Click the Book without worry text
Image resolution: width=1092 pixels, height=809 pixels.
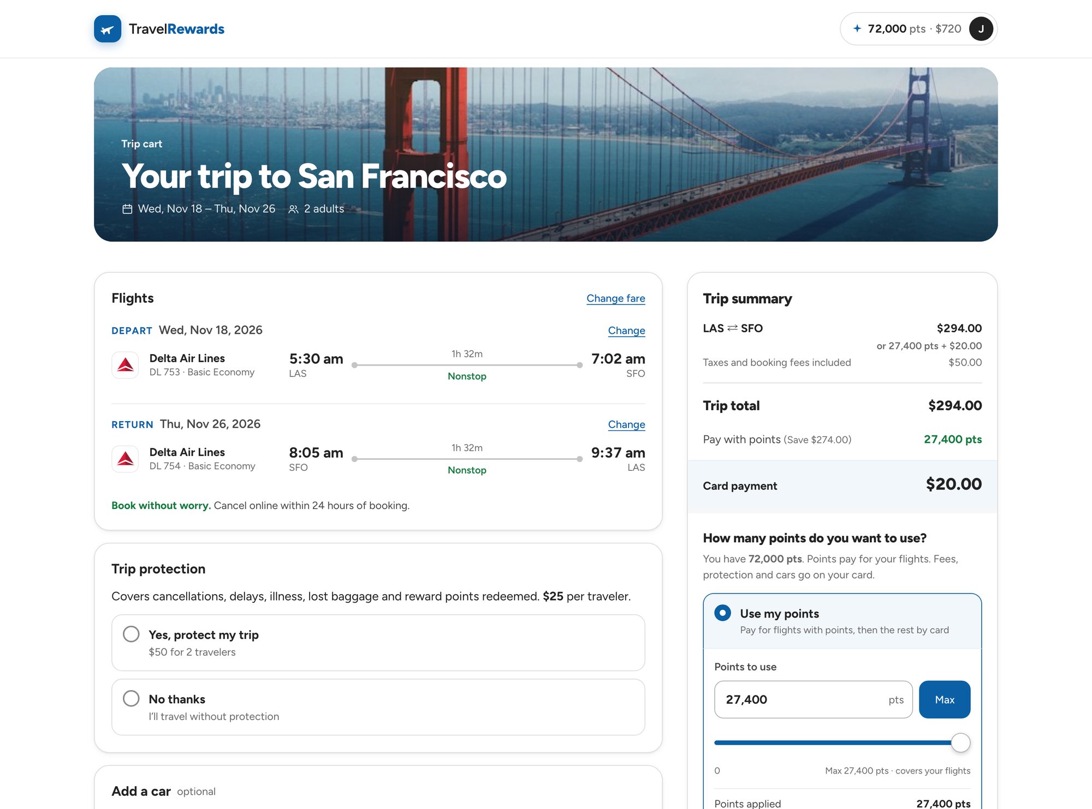click(161, 506)
